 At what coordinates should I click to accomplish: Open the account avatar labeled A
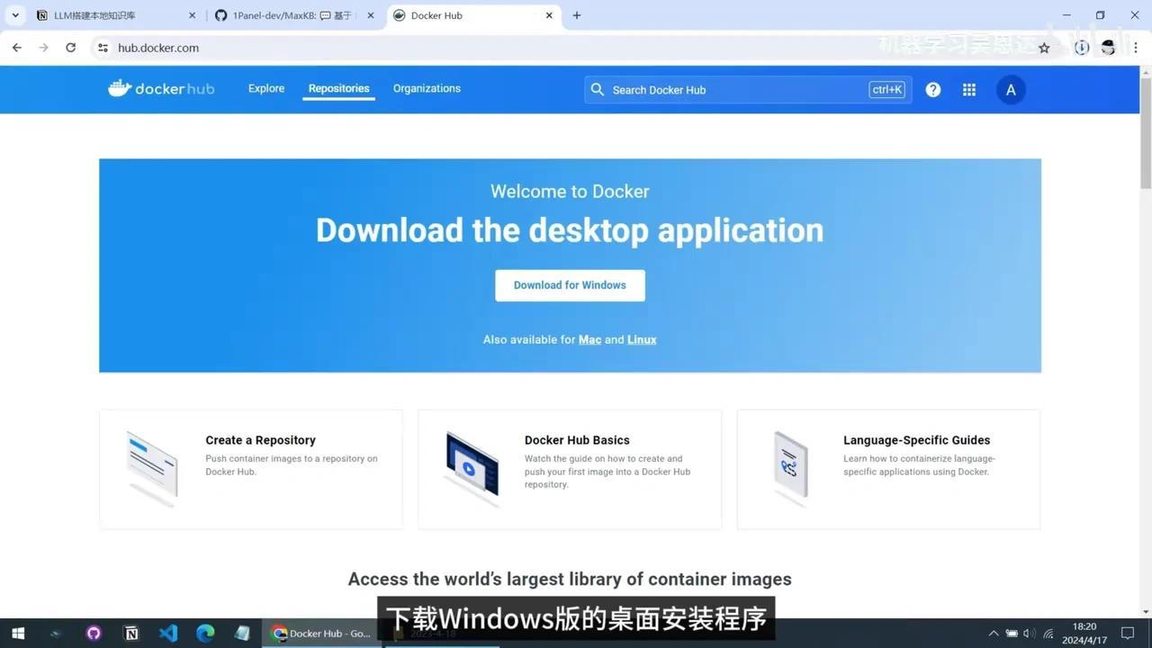point(1011,90)
